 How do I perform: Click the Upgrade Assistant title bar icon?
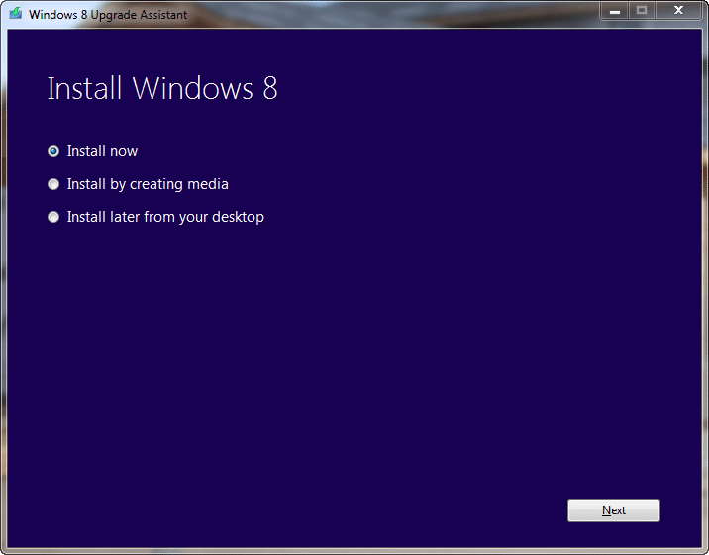pyautogui.click(x=16, y=13)
